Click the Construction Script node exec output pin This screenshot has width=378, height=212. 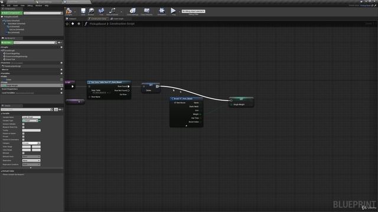[73, 87]
